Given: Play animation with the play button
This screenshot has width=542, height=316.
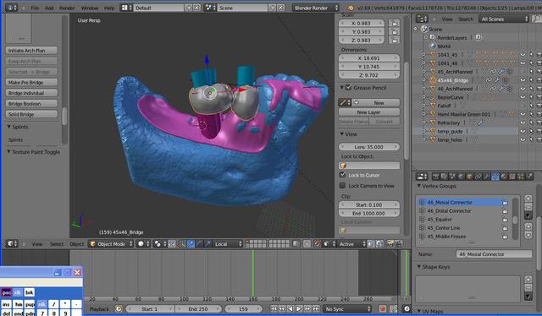Looking at the screenshot, I should (x=299, y=308).
